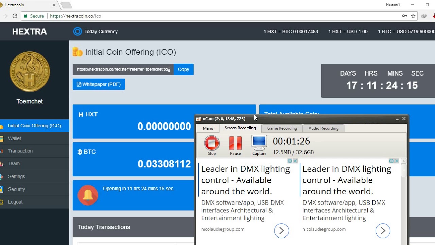
Task: Close the left ad with X
Action: point(295,161)
